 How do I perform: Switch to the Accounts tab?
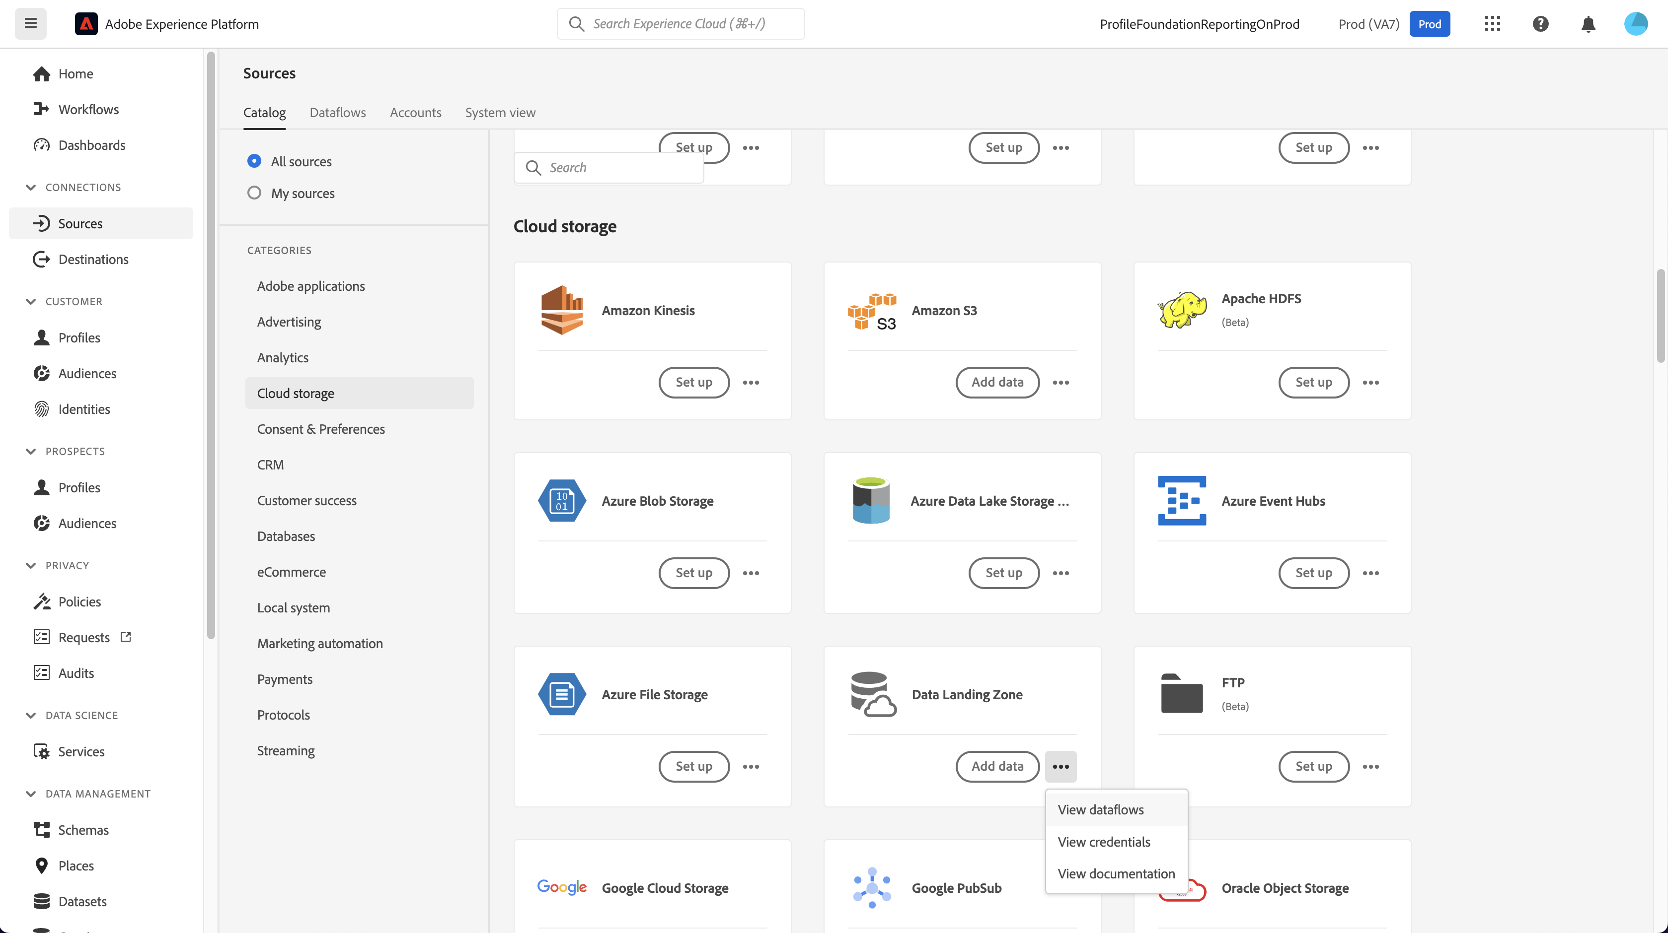[x=415, y=113]
